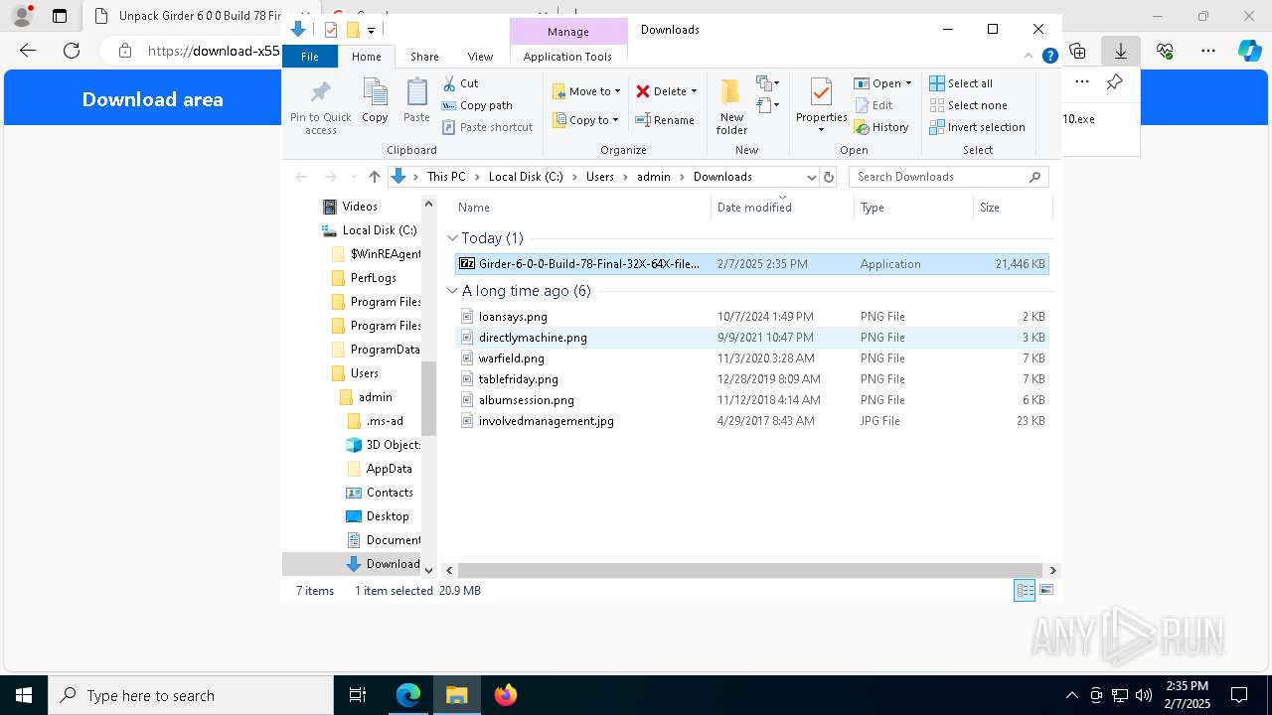The image size is (1272, 715).
Task: Sort by the Size column header
Action: [x=1012, y=208]
